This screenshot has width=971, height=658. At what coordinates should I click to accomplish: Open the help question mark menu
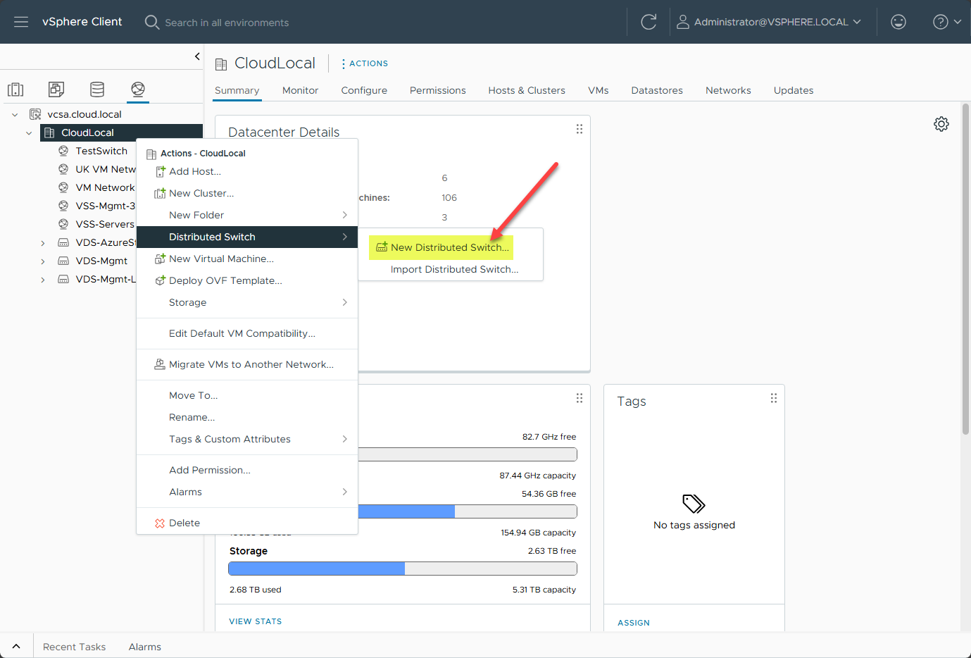tap(946, 22)
